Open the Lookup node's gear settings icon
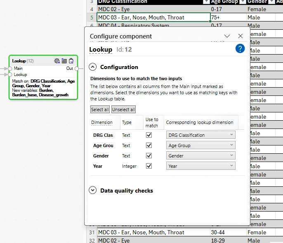 57,61
